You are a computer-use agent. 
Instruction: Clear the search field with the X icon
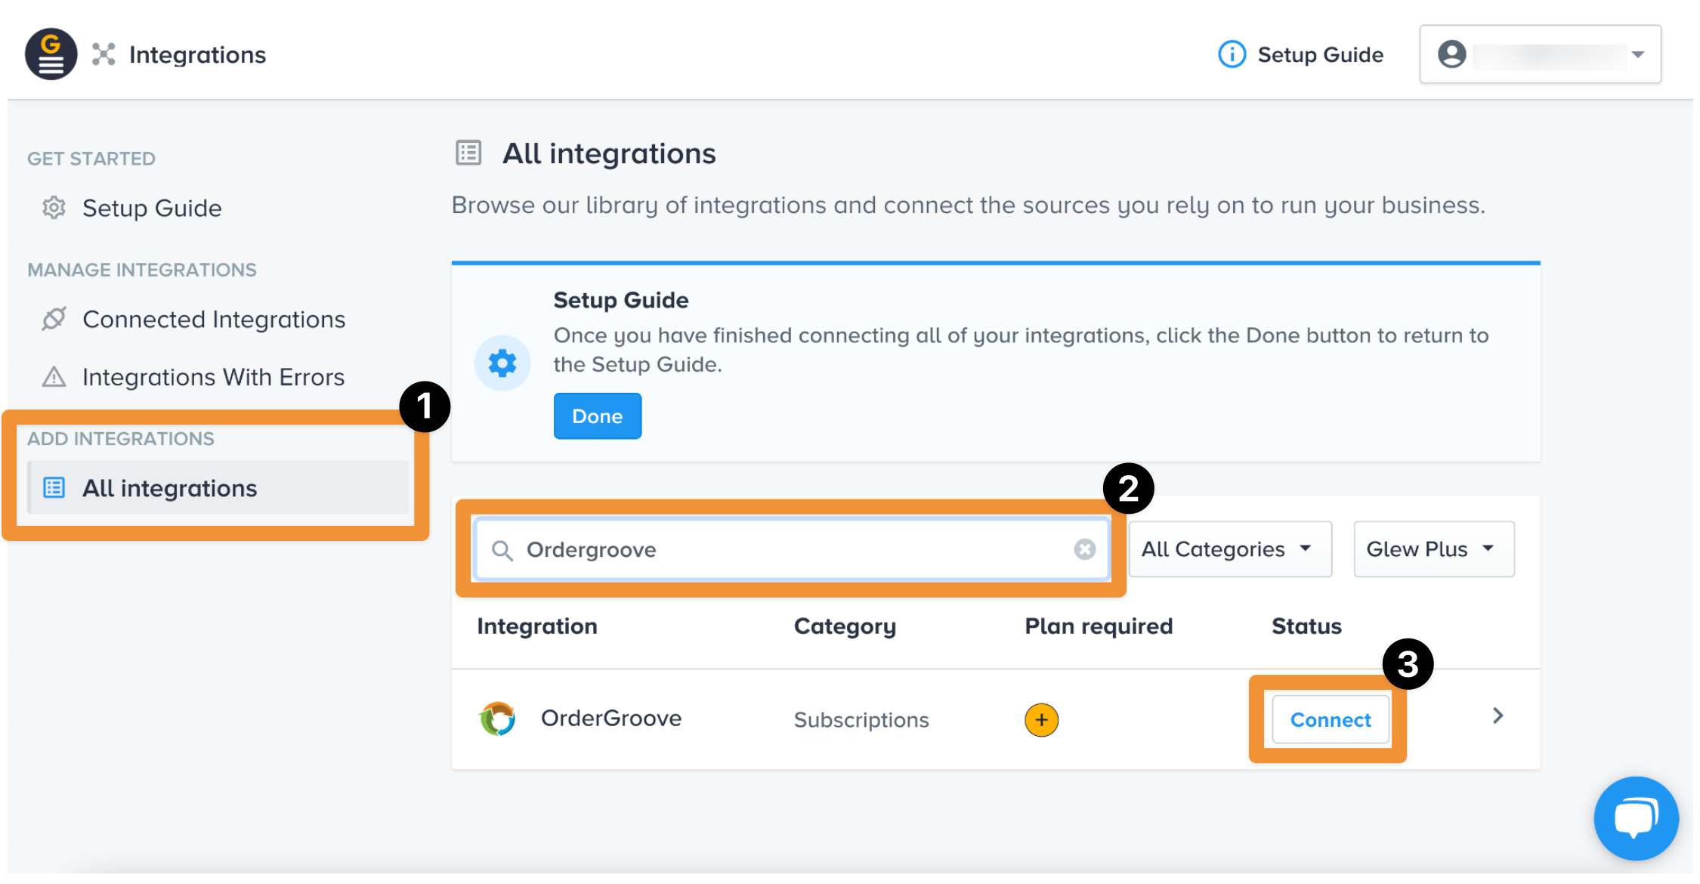coord(1085,549)
